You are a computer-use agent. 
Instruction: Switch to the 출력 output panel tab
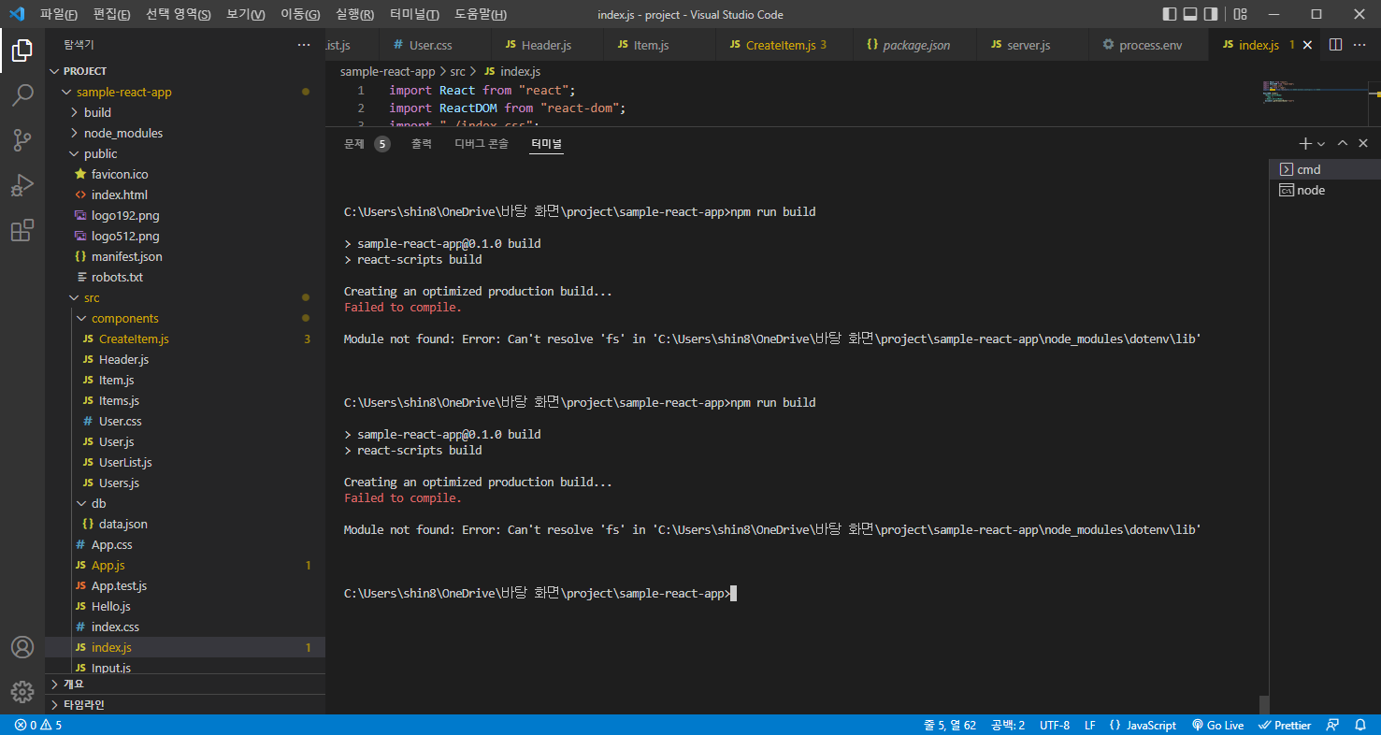(x=422, y=143)
